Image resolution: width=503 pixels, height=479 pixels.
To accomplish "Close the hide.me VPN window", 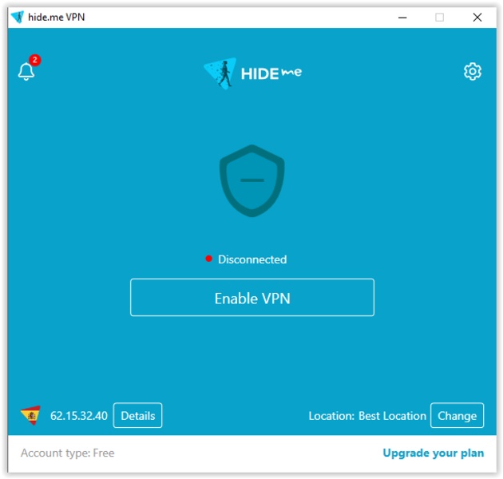I will 477,18.
